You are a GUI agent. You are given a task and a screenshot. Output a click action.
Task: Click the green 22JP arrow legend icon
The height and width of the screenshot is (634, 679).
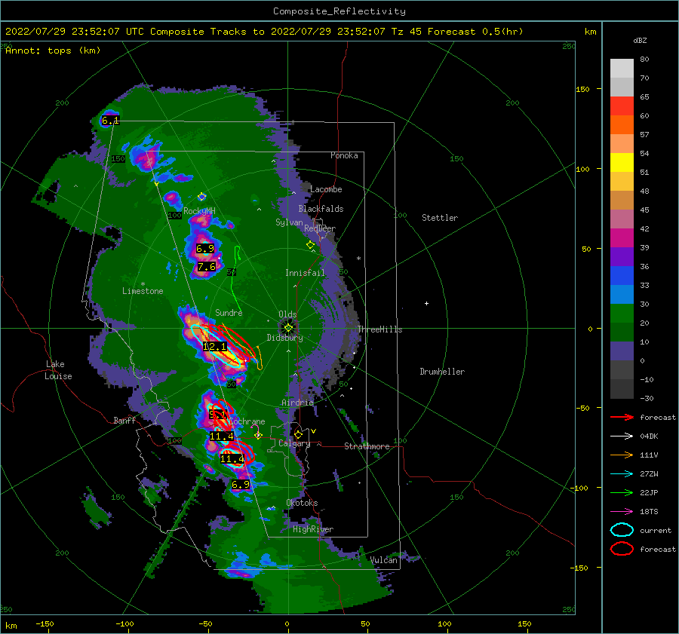(622, 492)
